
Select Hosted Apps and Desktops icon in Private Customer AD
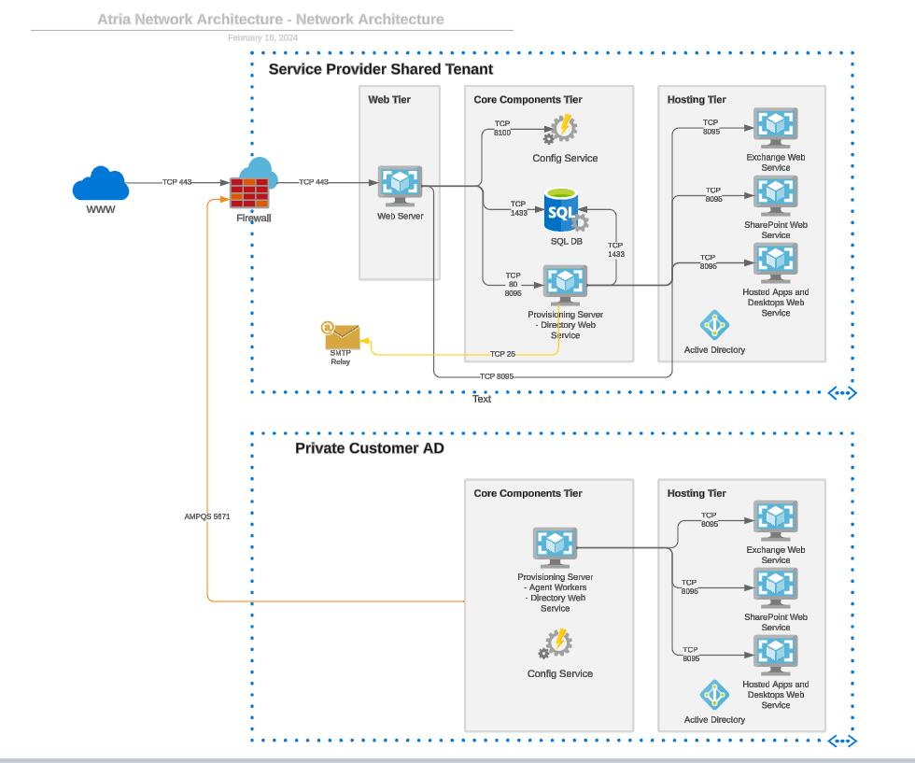click(x=776, y=655)
